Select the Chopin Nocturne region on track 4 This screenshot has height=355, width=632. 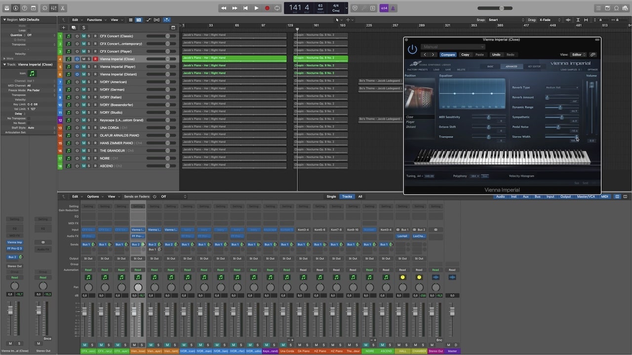coord(320,58)
